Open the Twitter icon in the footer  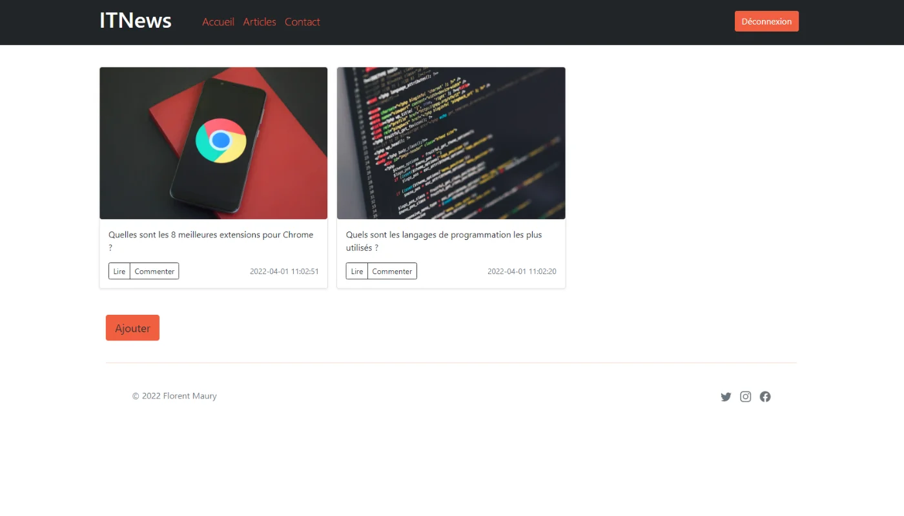click(726, 397)
